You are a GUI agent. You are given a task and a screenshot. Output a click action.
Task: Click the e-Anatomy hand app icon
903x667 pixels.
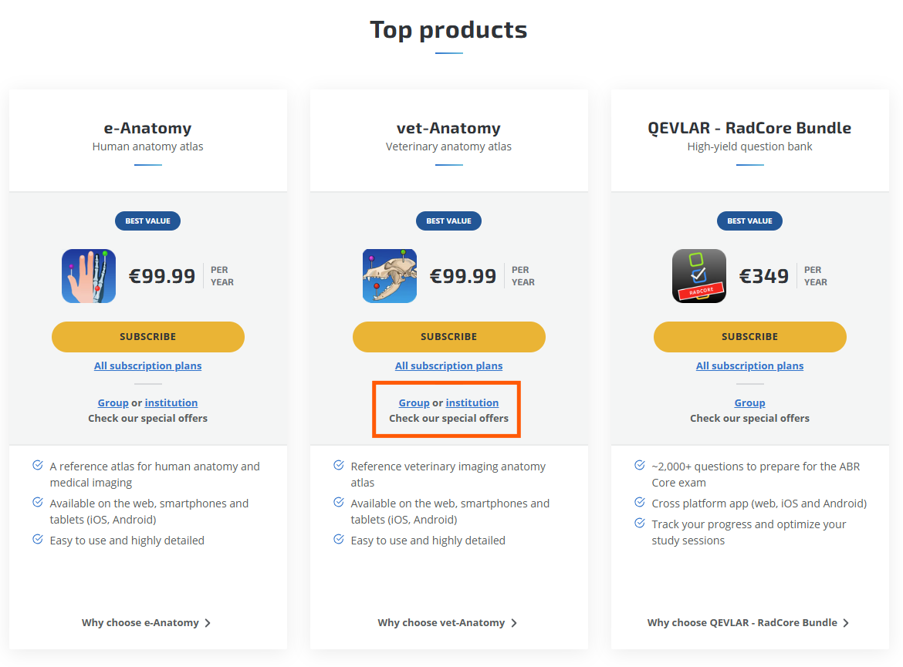[88, 275]
